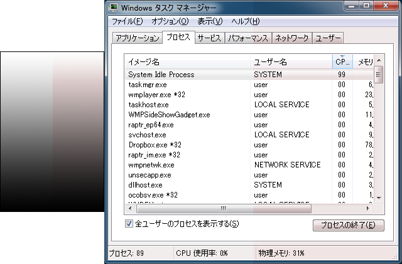Switch to the ユーザー tab
The height and width of the screenshot is (264, 402).
pyautogui.click(x=328, y=38)
